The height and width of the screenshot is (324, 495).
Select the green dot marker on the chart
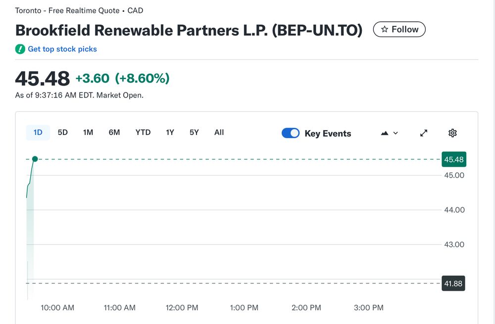pyautogui.click(x=35, y=159)
